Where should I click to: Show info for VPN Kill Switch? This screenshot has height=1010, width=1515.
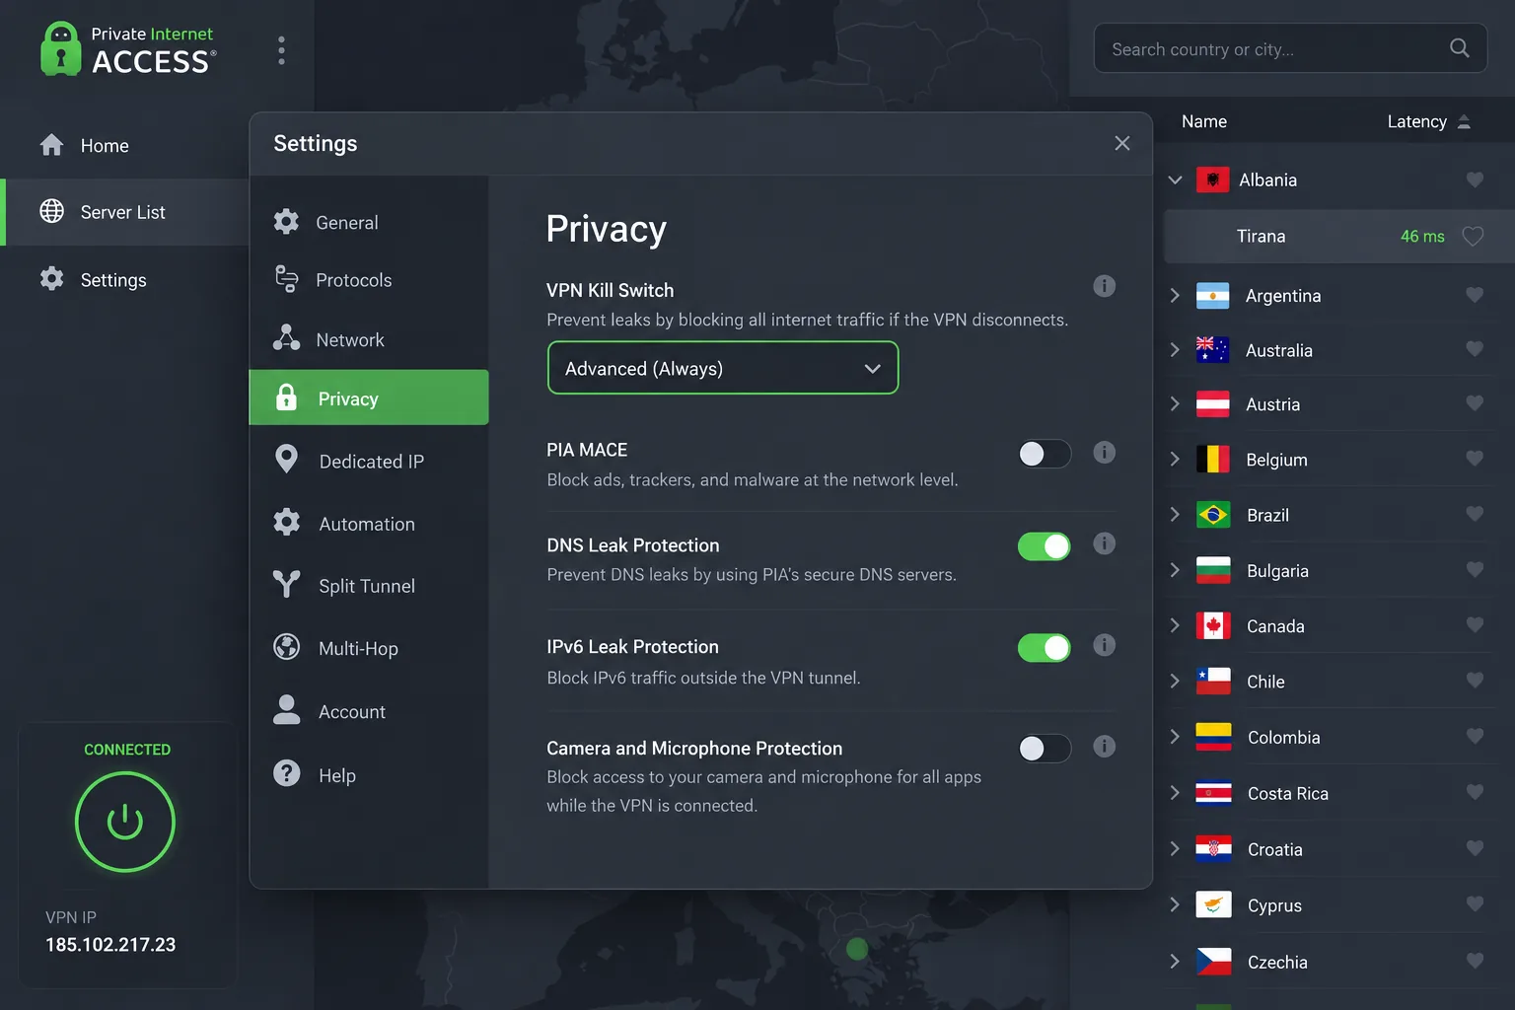pos(1105,286)
